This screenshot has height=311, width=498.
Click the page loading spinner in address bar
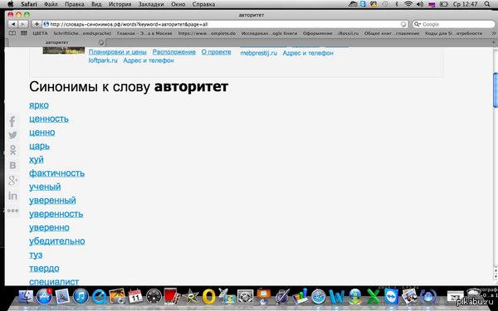click(403, 24)
